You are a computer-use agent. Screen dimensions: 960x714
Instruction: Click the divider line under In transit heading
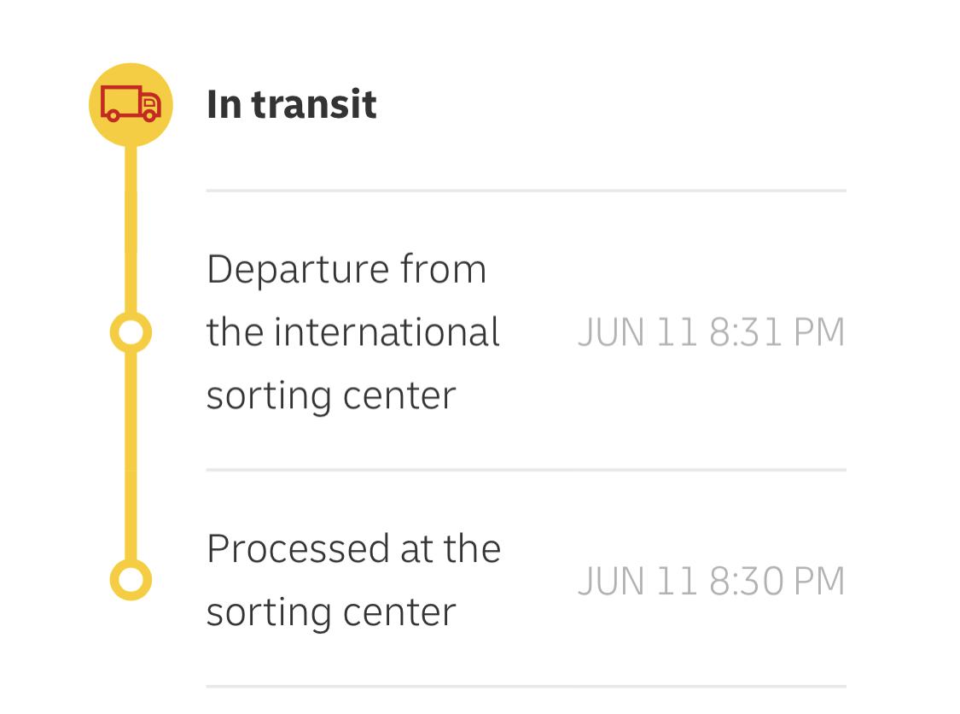pyautogui.click(x=526, y=190)
